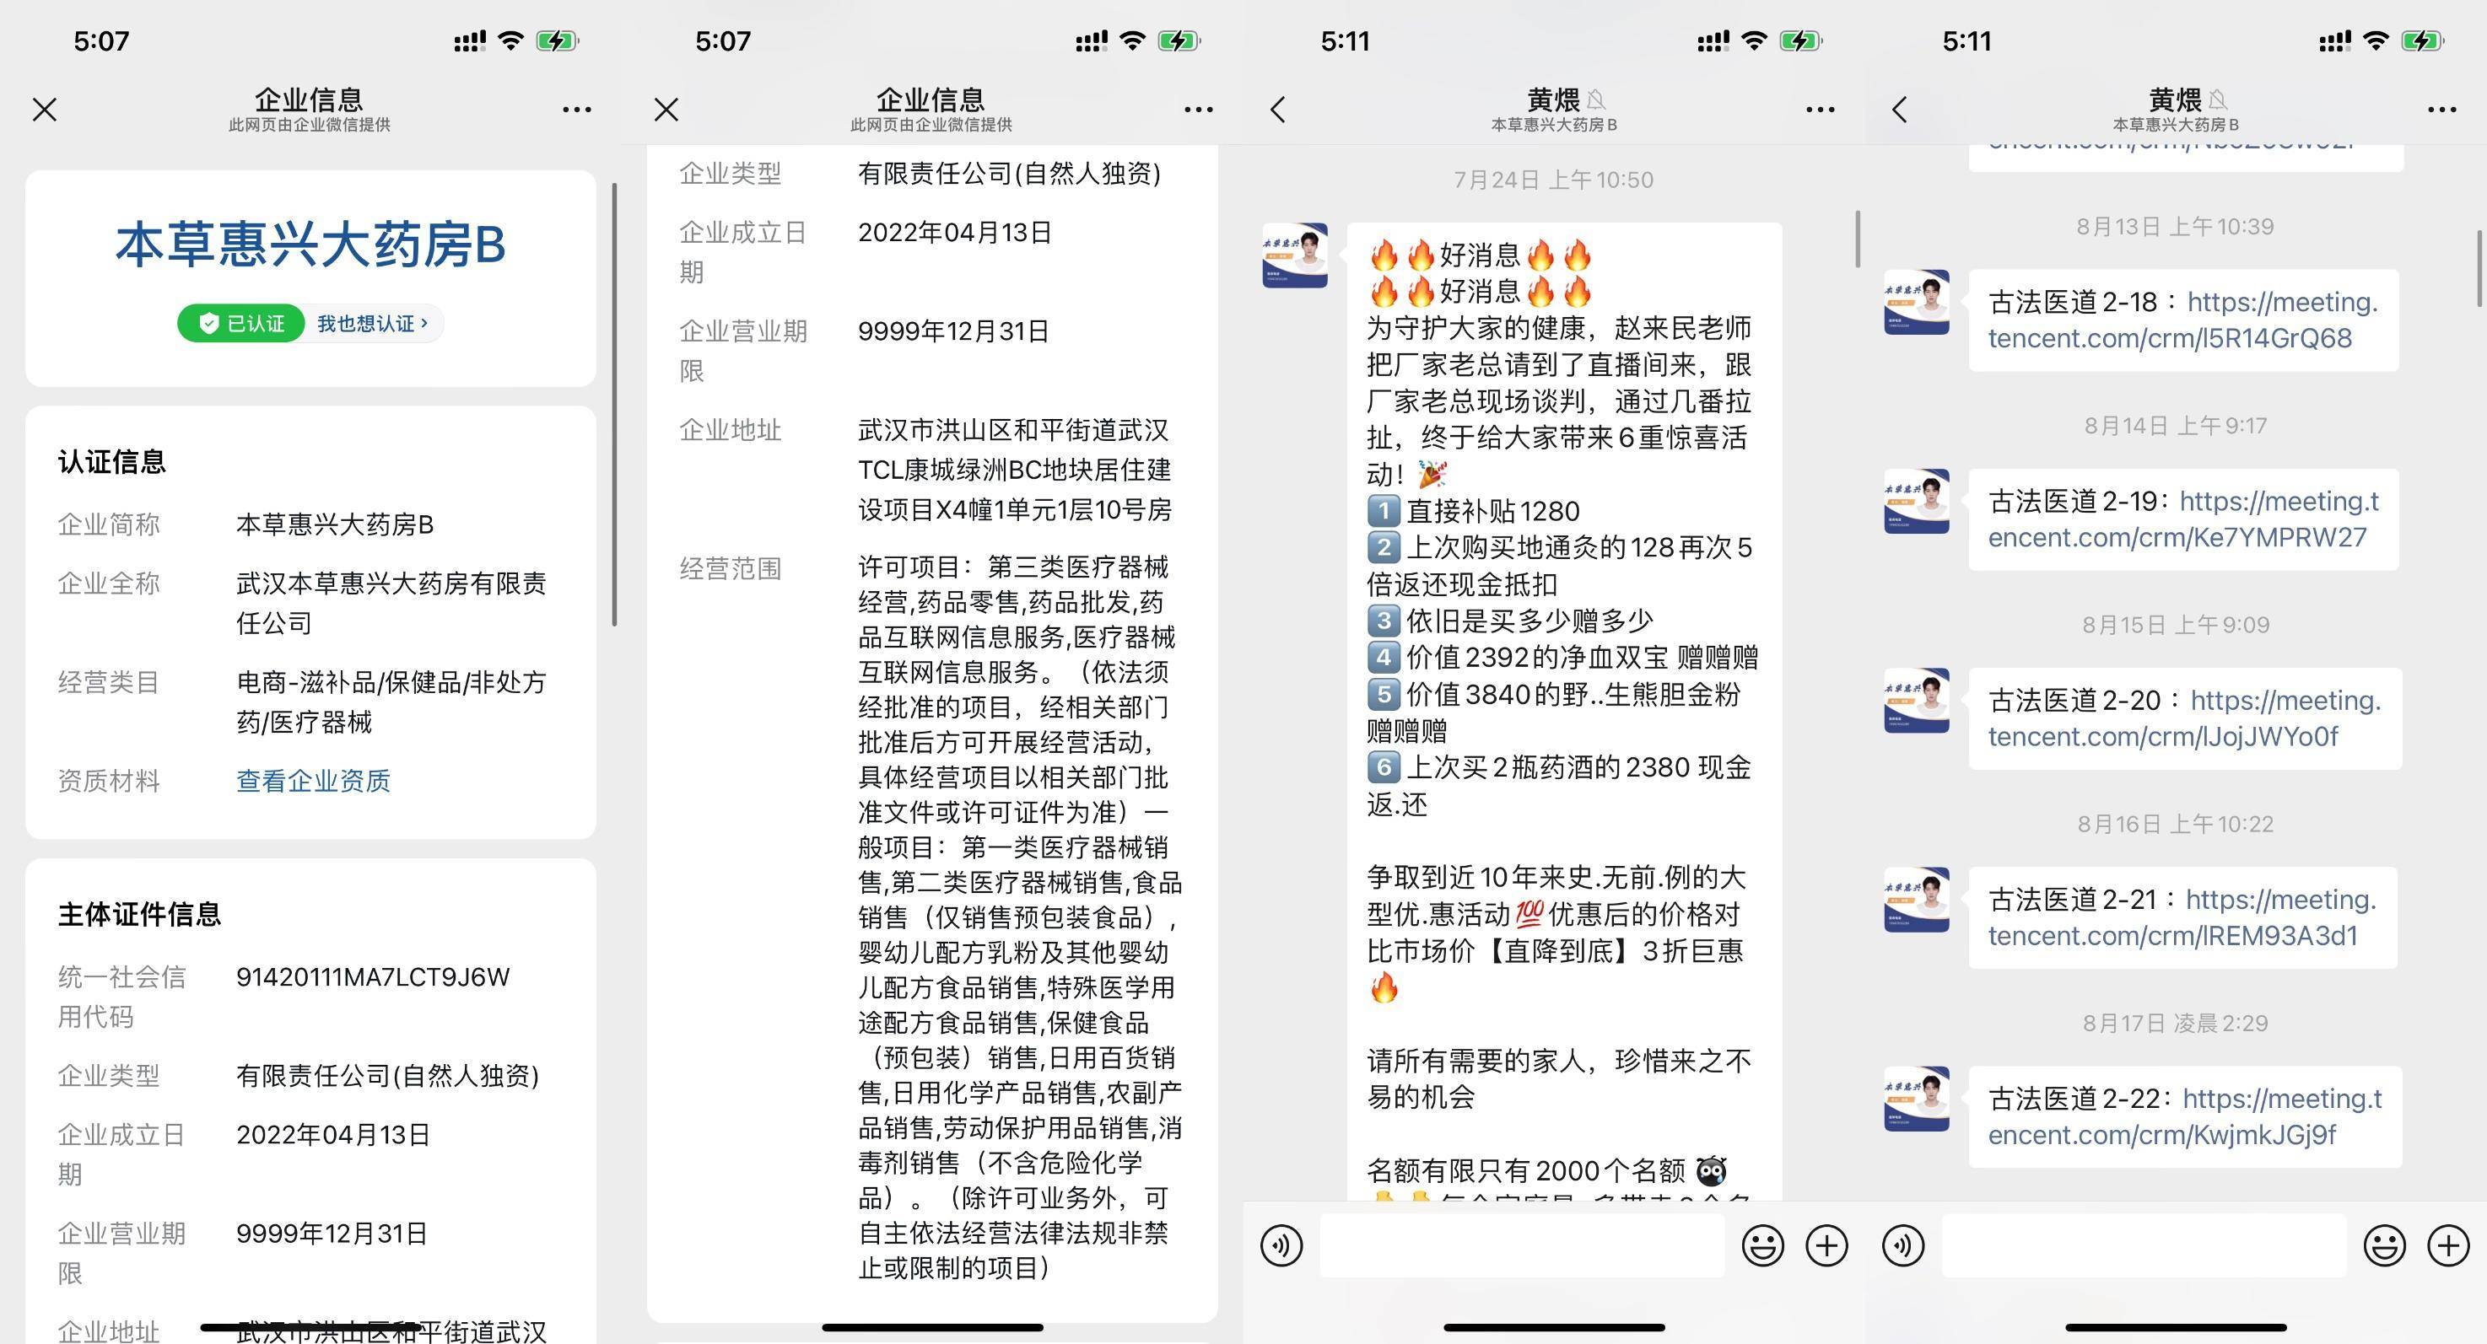Tap sender avatar beside the 古法医道 2-22 message
2487x1344 pixels.
pyautogui.click(x=1917, y=1099)
